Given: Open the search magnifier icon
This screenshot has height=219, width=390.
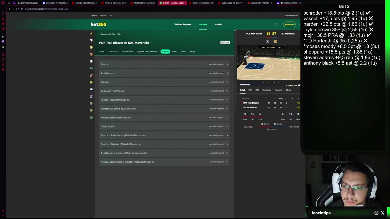Looking at the screenshot, I should tap(277, 24).
